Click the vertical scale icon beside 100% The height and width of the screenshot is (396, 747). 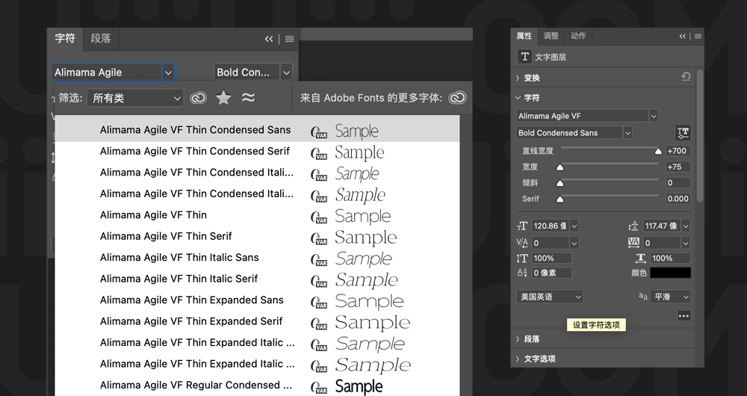coord(522,259)
